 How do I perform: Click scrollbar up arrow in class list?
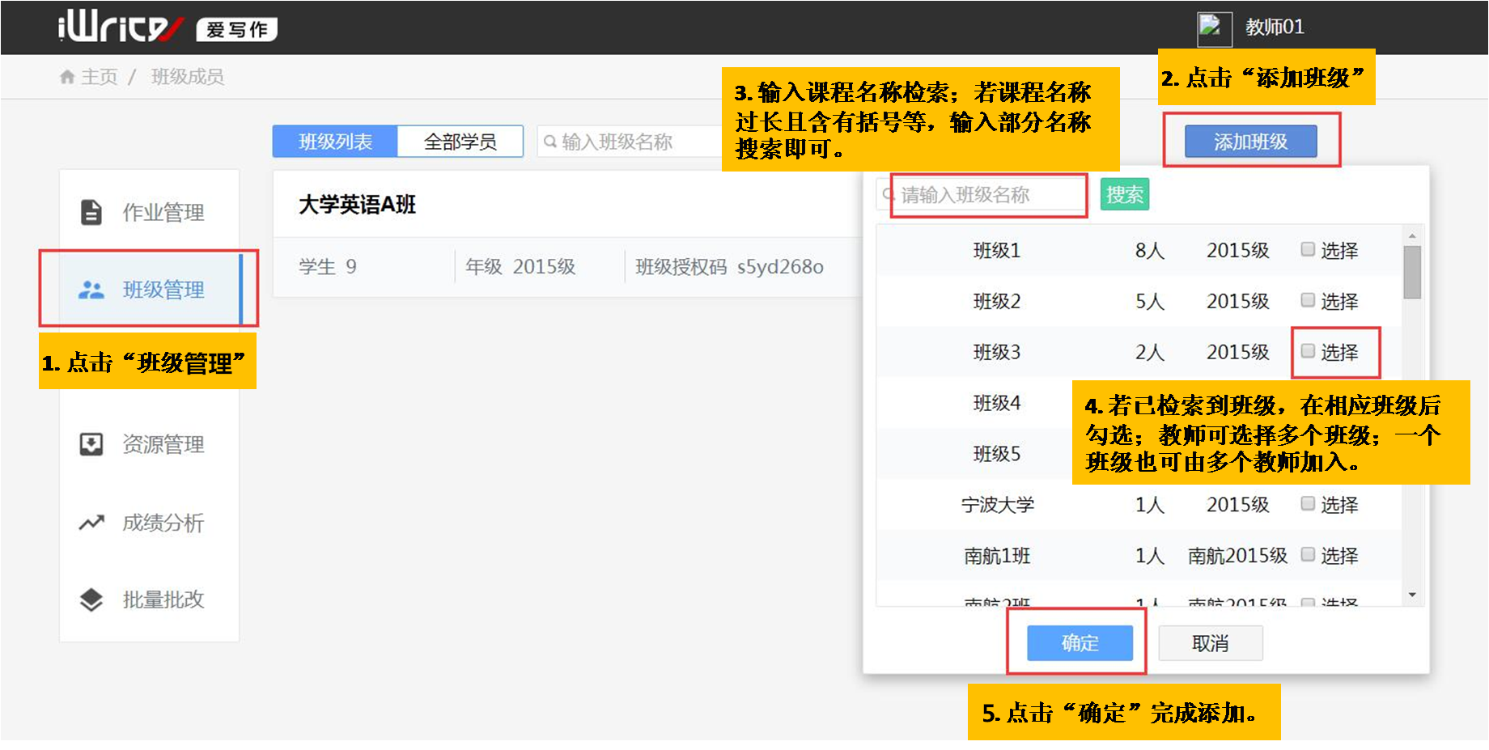(1412, 236)
